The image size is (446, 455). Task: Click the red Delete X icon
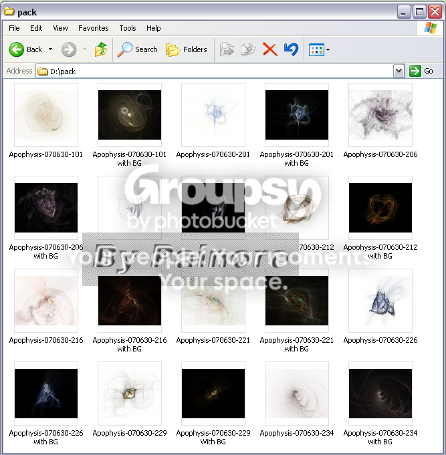(x=269, y=49)
